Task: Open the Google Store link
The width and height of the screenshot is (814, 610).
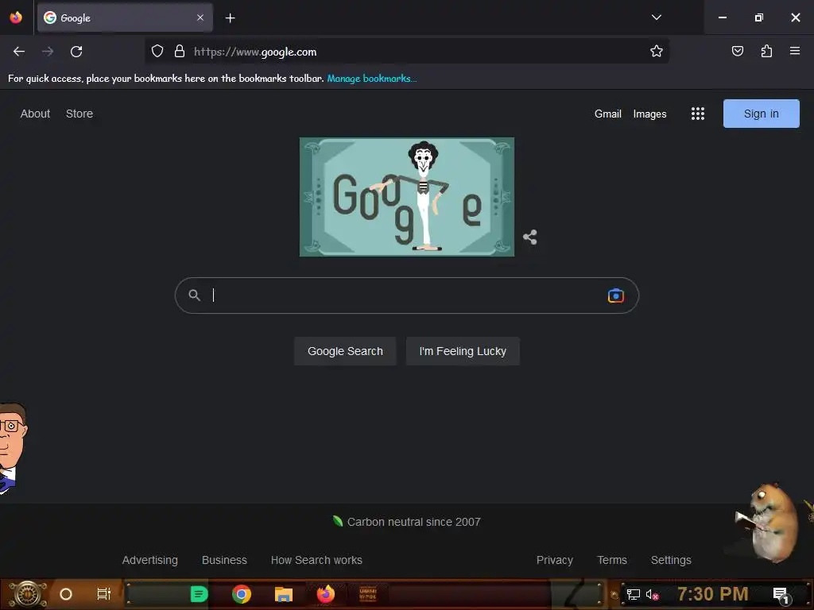Action: point(79,114)
